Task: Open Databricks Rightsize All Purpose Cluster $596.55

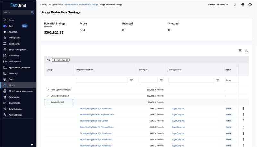Action: (97, 127)
